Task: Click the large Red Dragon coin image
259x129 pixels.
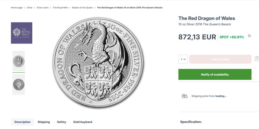Action: click(98, 62)
